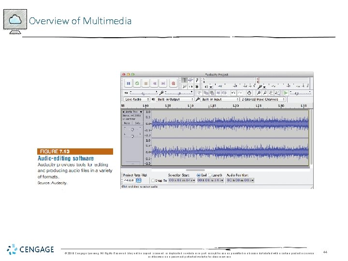Click the horizontal scrollbar below the tracks
Image resolution: width=348 pixels, height=261 pixels.
point(195,170)
